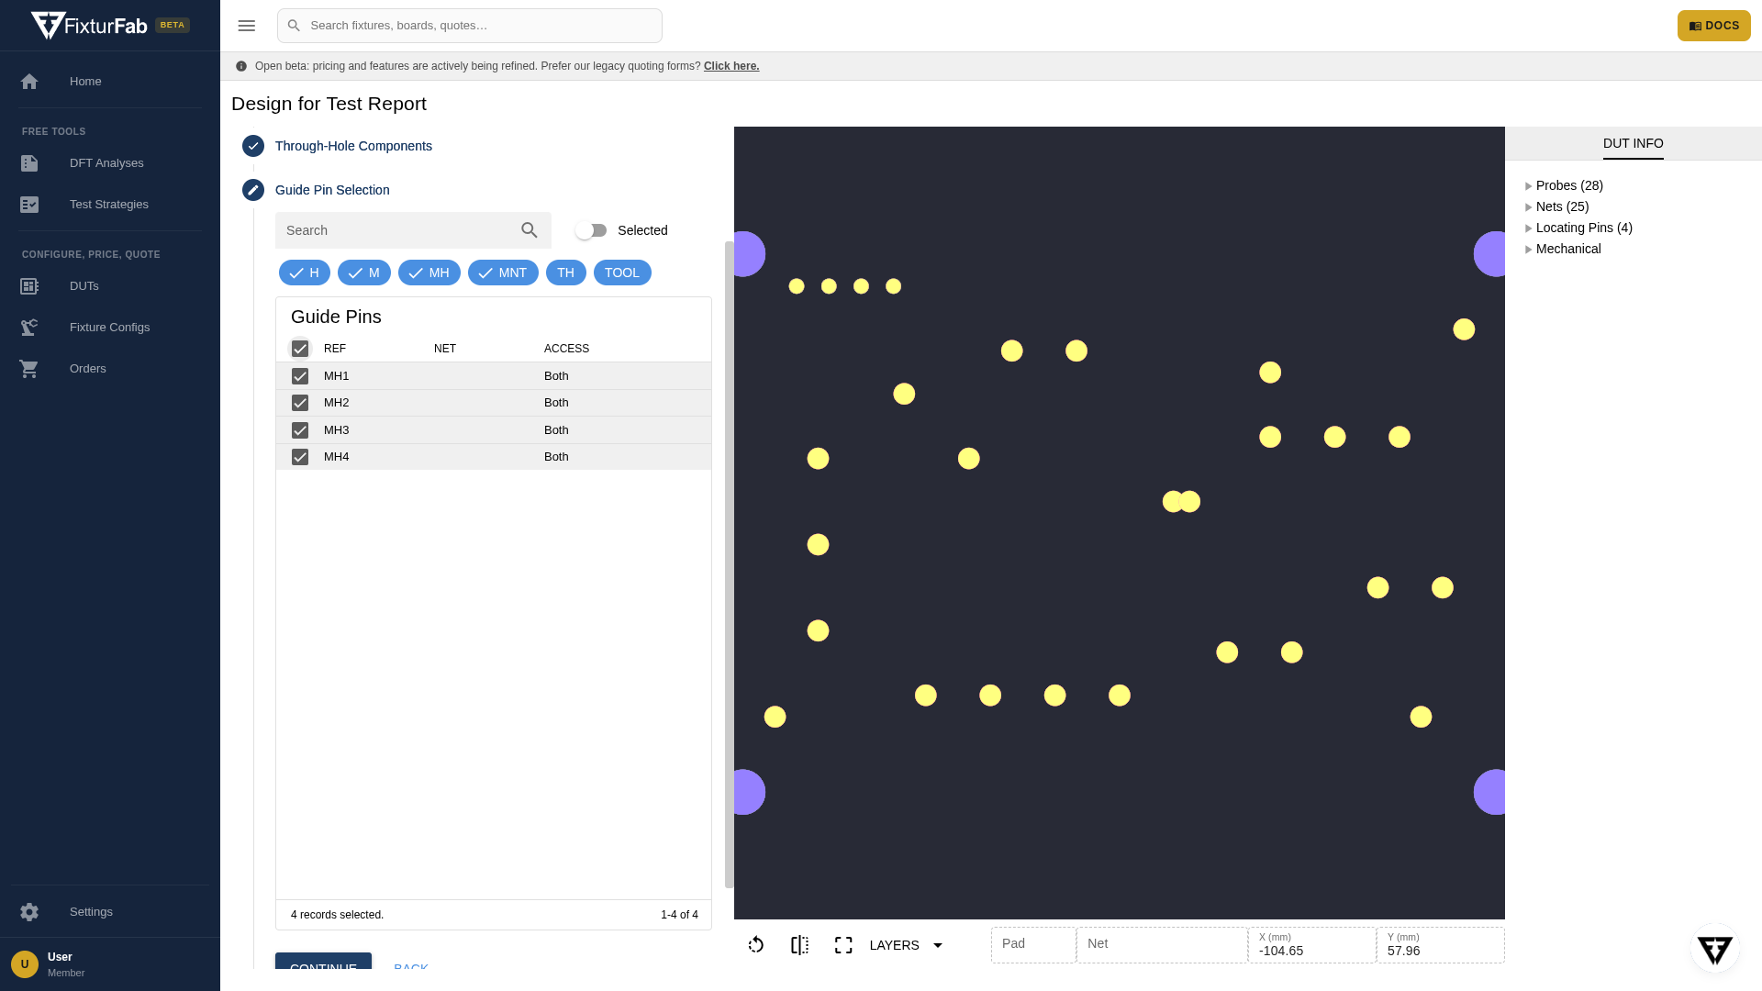This screenshot has width=1762, height=991.
Task: Expand the Locating Pins (4) node
Action: [1529, 228]
